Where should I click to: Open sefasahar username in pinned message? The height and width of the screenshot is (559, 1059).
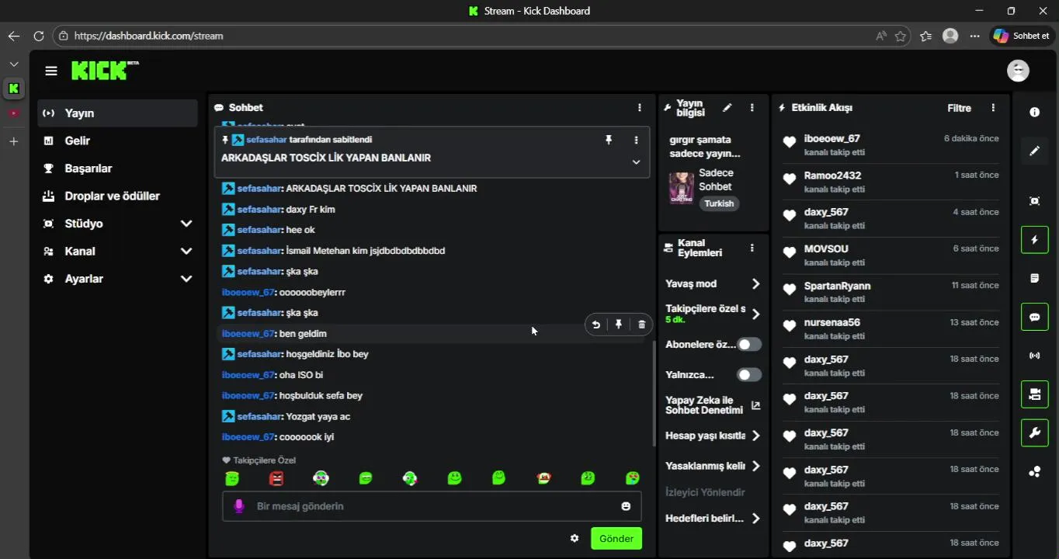(x=266, y=140)
